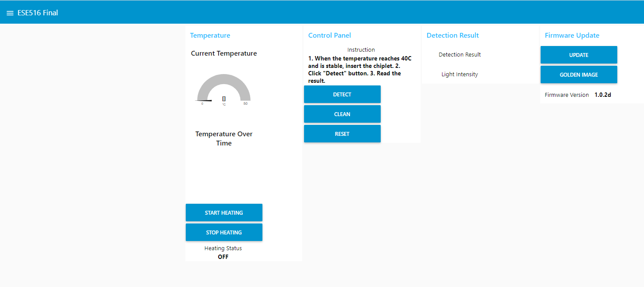Click the firmware UPDATE button
Viewport: 644px width, 287px height.
pos(579,55)
